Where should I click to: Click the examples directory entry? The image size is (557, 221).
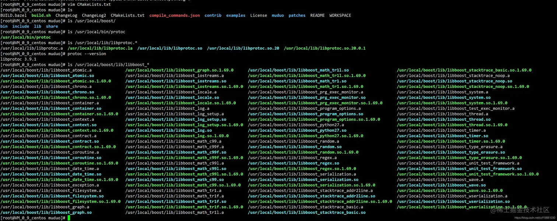[236, 15]
